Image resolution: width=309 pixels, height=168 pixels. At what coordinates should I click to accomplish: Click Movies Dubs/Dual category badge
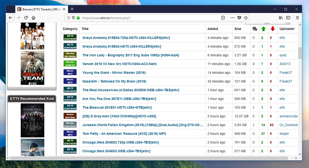[70, 125]
